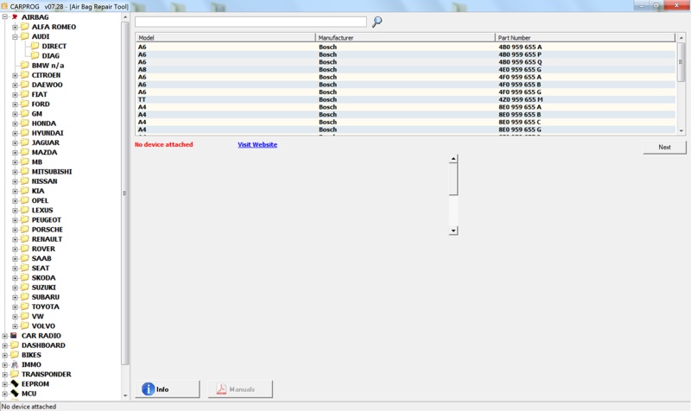Collapse the AUDI tree node
The width and height of the screenshot is (691, 411).
tap(15, 36)
